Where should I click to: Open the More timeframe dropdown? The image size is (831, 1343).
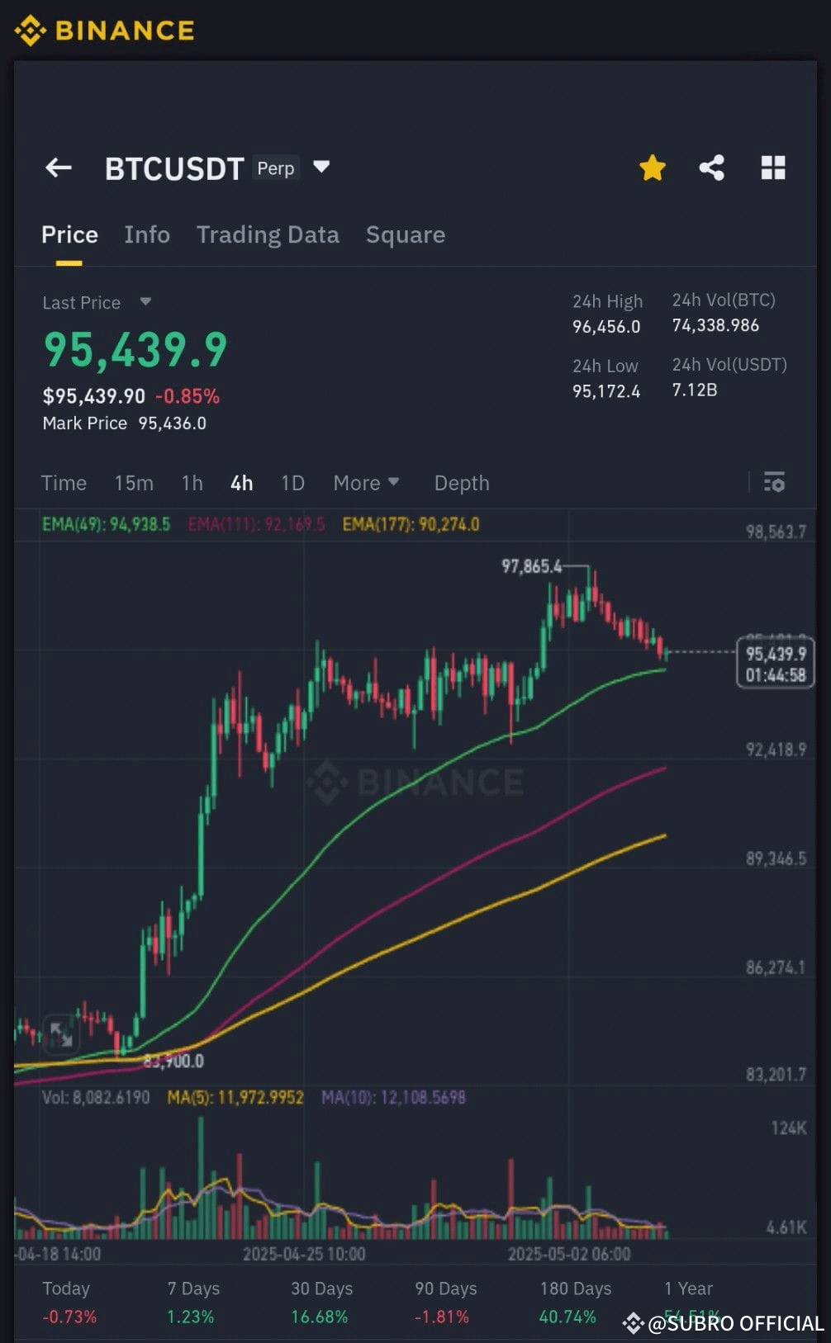point(366,483)
